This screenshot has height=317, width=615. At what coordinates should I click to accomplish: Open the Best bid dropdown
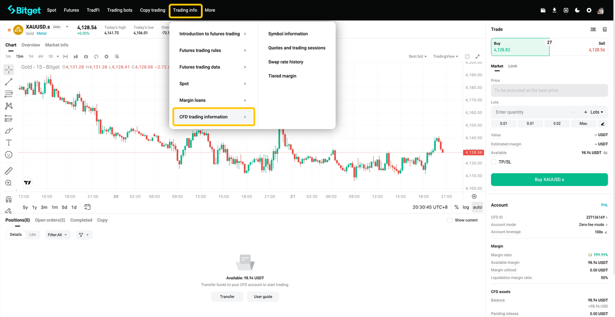pos(418,57)
